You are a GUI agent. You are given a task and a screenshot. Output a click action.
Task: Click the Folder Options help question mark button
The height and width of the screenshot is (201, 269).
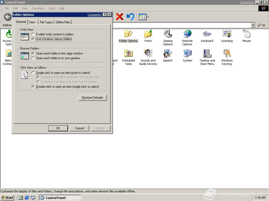[105, 15]
